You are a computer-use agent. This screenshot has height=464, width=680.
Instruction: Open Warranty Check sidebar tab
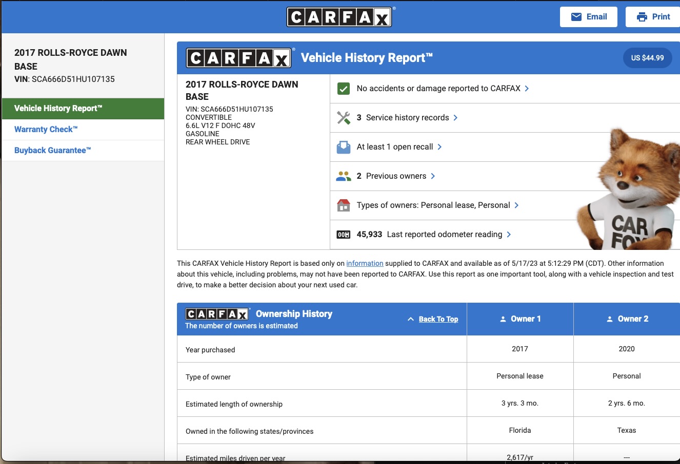[83, 130]
